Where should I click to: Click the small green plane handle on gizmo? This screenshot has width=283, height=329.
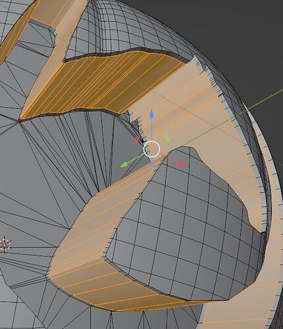[167, 139]
